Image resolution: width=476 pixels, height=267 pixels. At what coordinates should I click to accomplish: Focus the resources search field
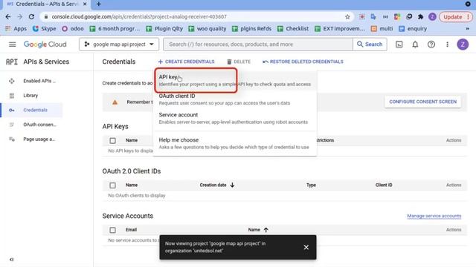[258, 44]
